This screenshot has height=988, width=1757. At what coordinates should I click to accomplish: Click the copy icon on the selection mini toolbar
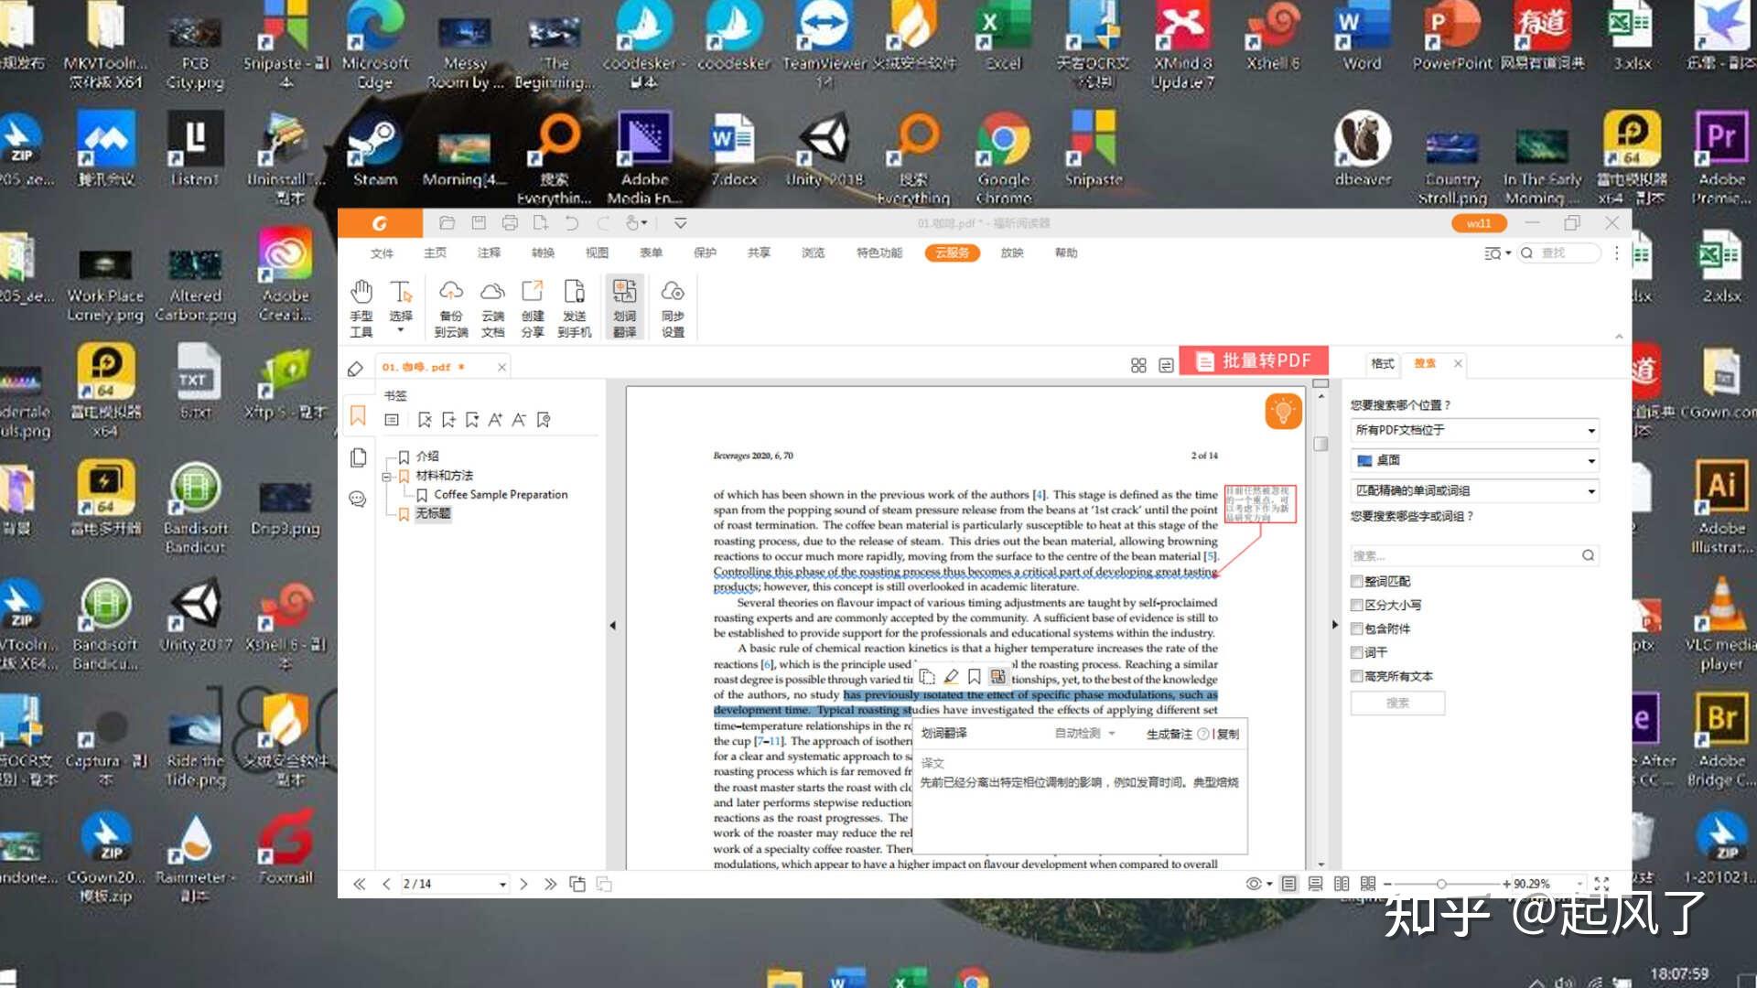(x=927, y=677)
